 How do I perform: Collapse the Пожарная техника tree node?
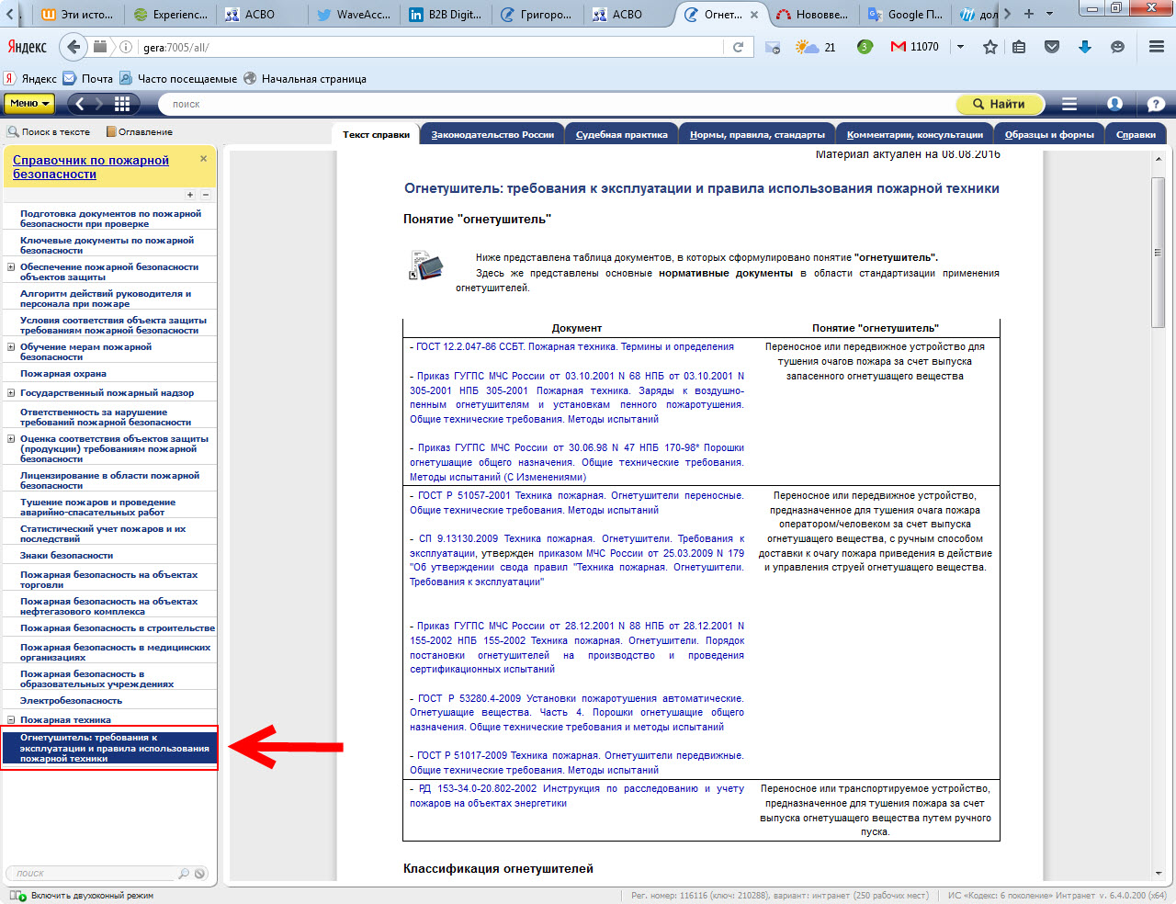pyautogui.click(x=11, y=720)
